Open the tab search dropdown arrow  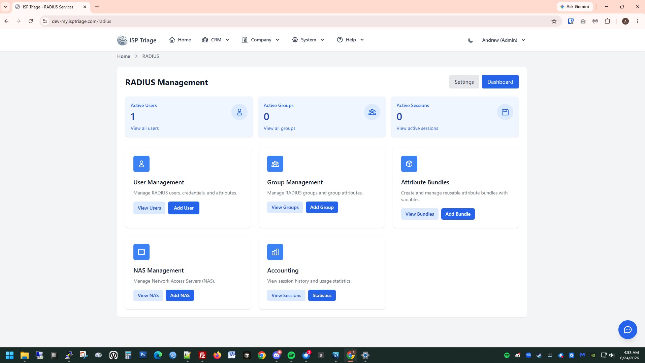pos(5,7)
